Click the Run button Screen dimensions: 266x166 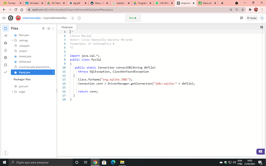pyautogui.click(x=133, y=18)
